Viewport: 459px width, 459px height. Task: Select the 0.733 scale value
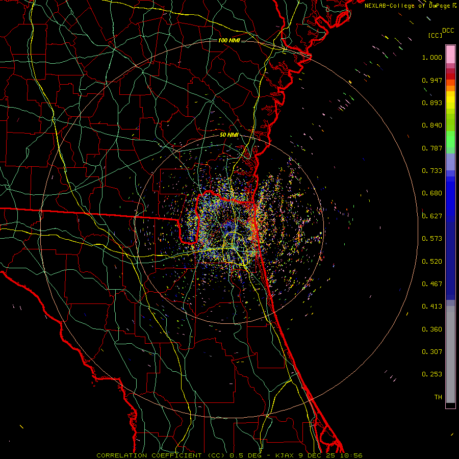tap(432, 171)
